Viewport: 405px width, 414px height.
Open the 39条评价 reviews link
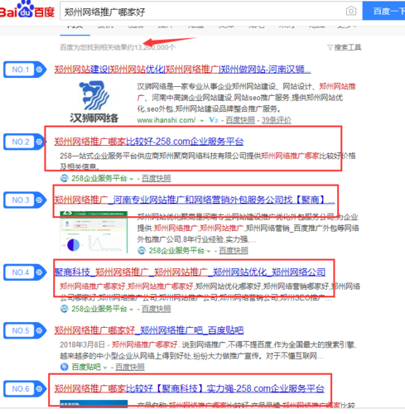[x=277, y=120]
